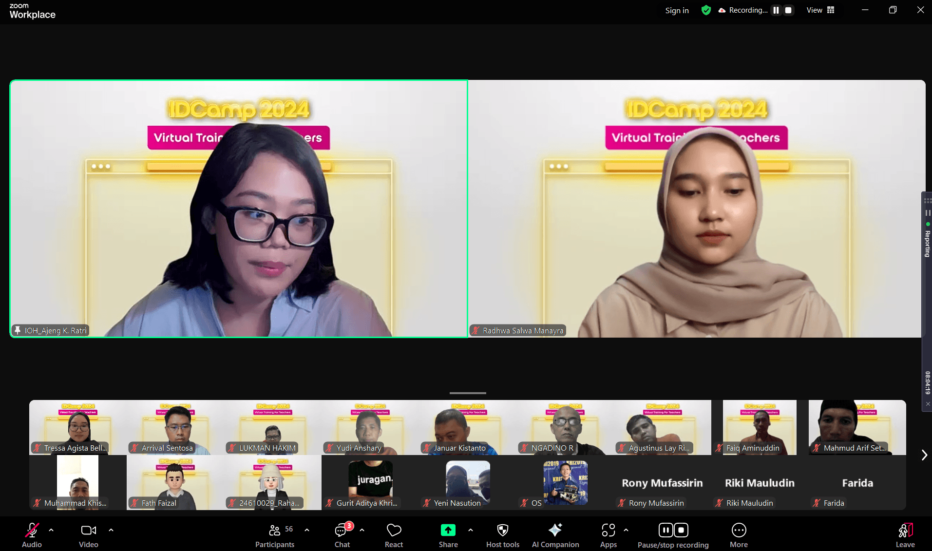The image size is (932, 551).
Task: Select Yudi Anshary thumbnail
Action: point(370,427)
